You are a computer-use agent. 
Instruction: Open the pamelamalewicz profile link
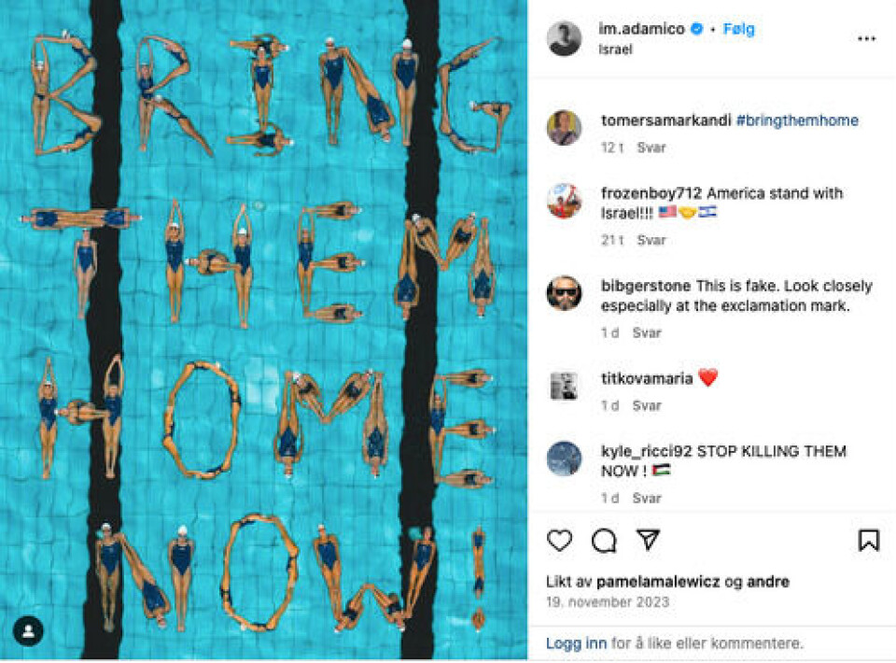[x=658, y=582]
